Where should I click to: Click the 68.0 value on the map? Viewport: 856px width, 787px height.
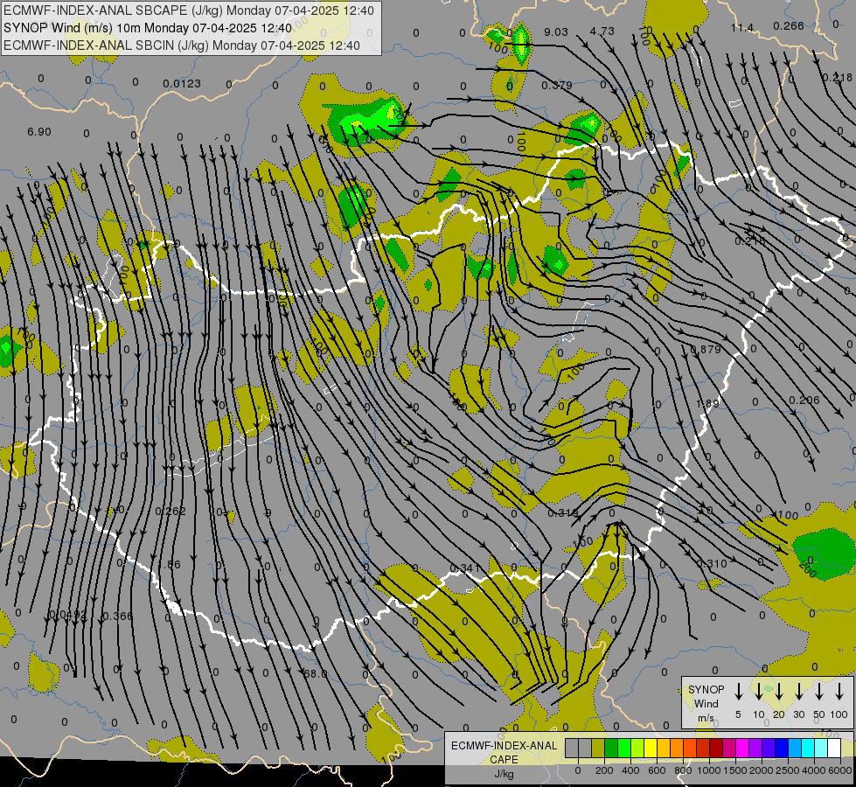(x=316, y=674)
